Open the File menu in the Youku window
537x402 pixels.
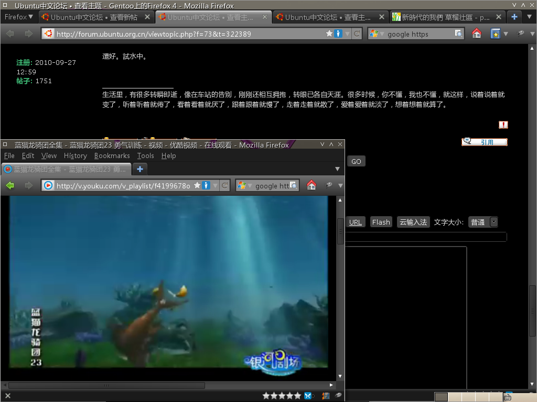[9, 156]
